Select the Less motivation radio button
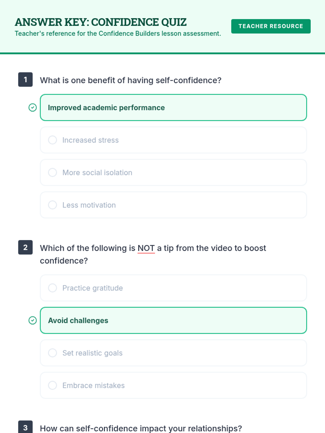325x433 pixels. pyautogui.click(x=53, y=205)
